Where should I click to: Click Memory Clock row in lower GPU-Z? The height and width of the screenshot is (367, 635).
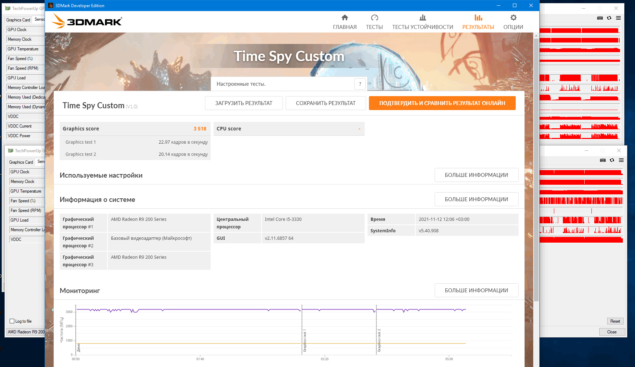[27, 182]
